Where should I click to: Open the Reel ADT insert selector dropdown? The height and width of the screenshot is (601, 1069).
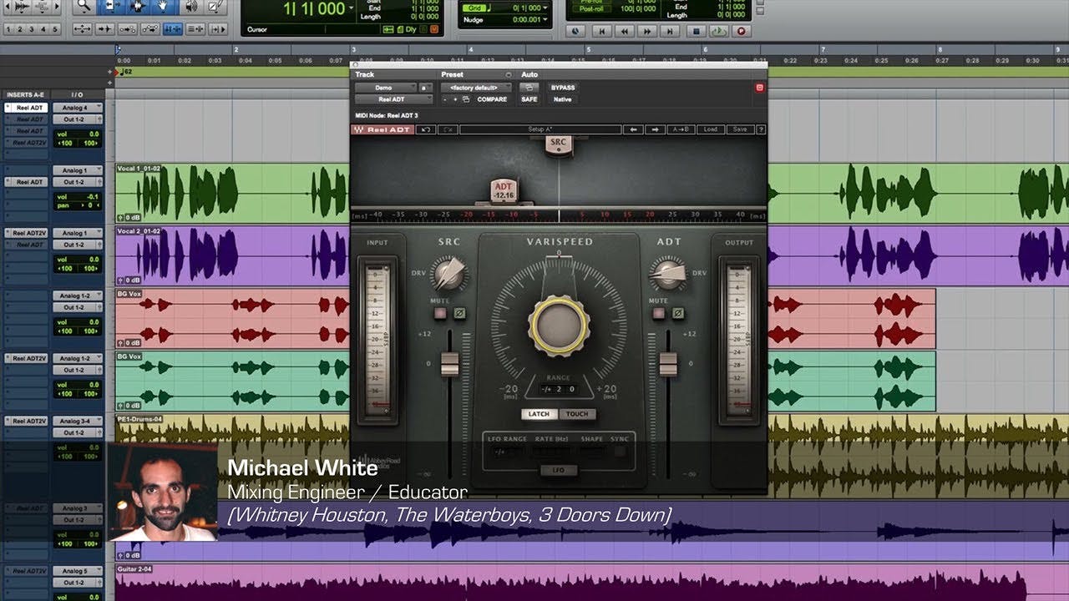pos(393,99)
